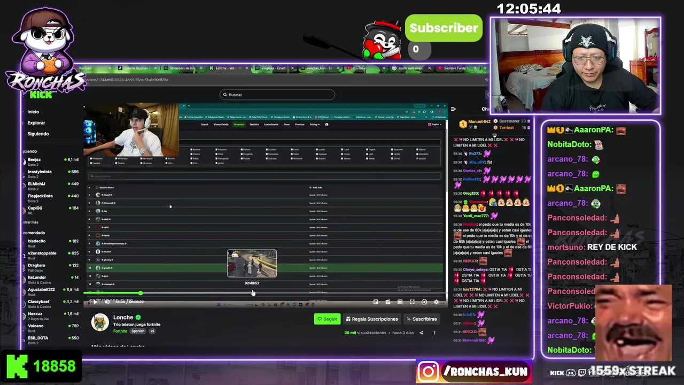Open ItsLandor channel in the sidebar
Viewport: 684px width, 385px height.
pos(51,279)
